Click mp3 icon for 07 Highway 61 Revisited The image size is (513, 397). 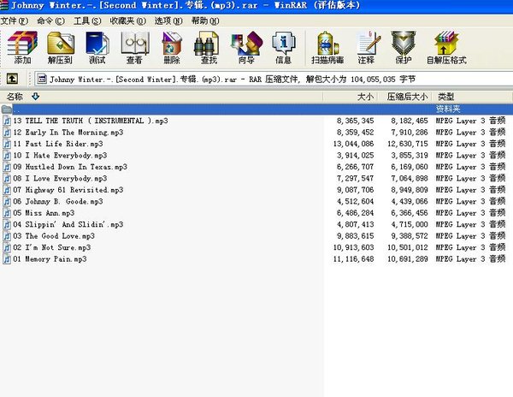[7, 190]
